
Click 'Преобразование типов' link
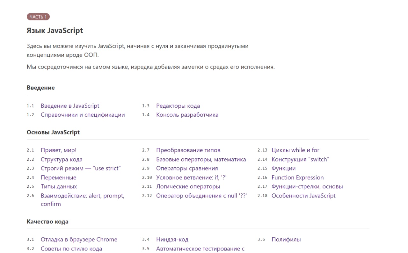pyautogui.click(x=188, y=150)
